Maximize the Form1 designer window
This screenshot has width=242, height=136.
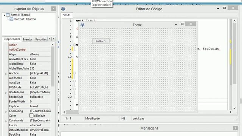point(182,24)
